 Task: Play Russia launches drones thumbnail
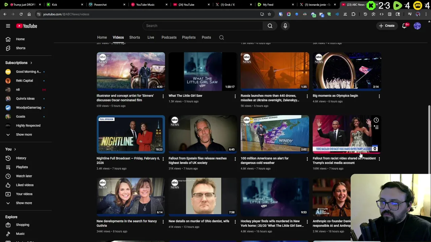tap(275, 71)
